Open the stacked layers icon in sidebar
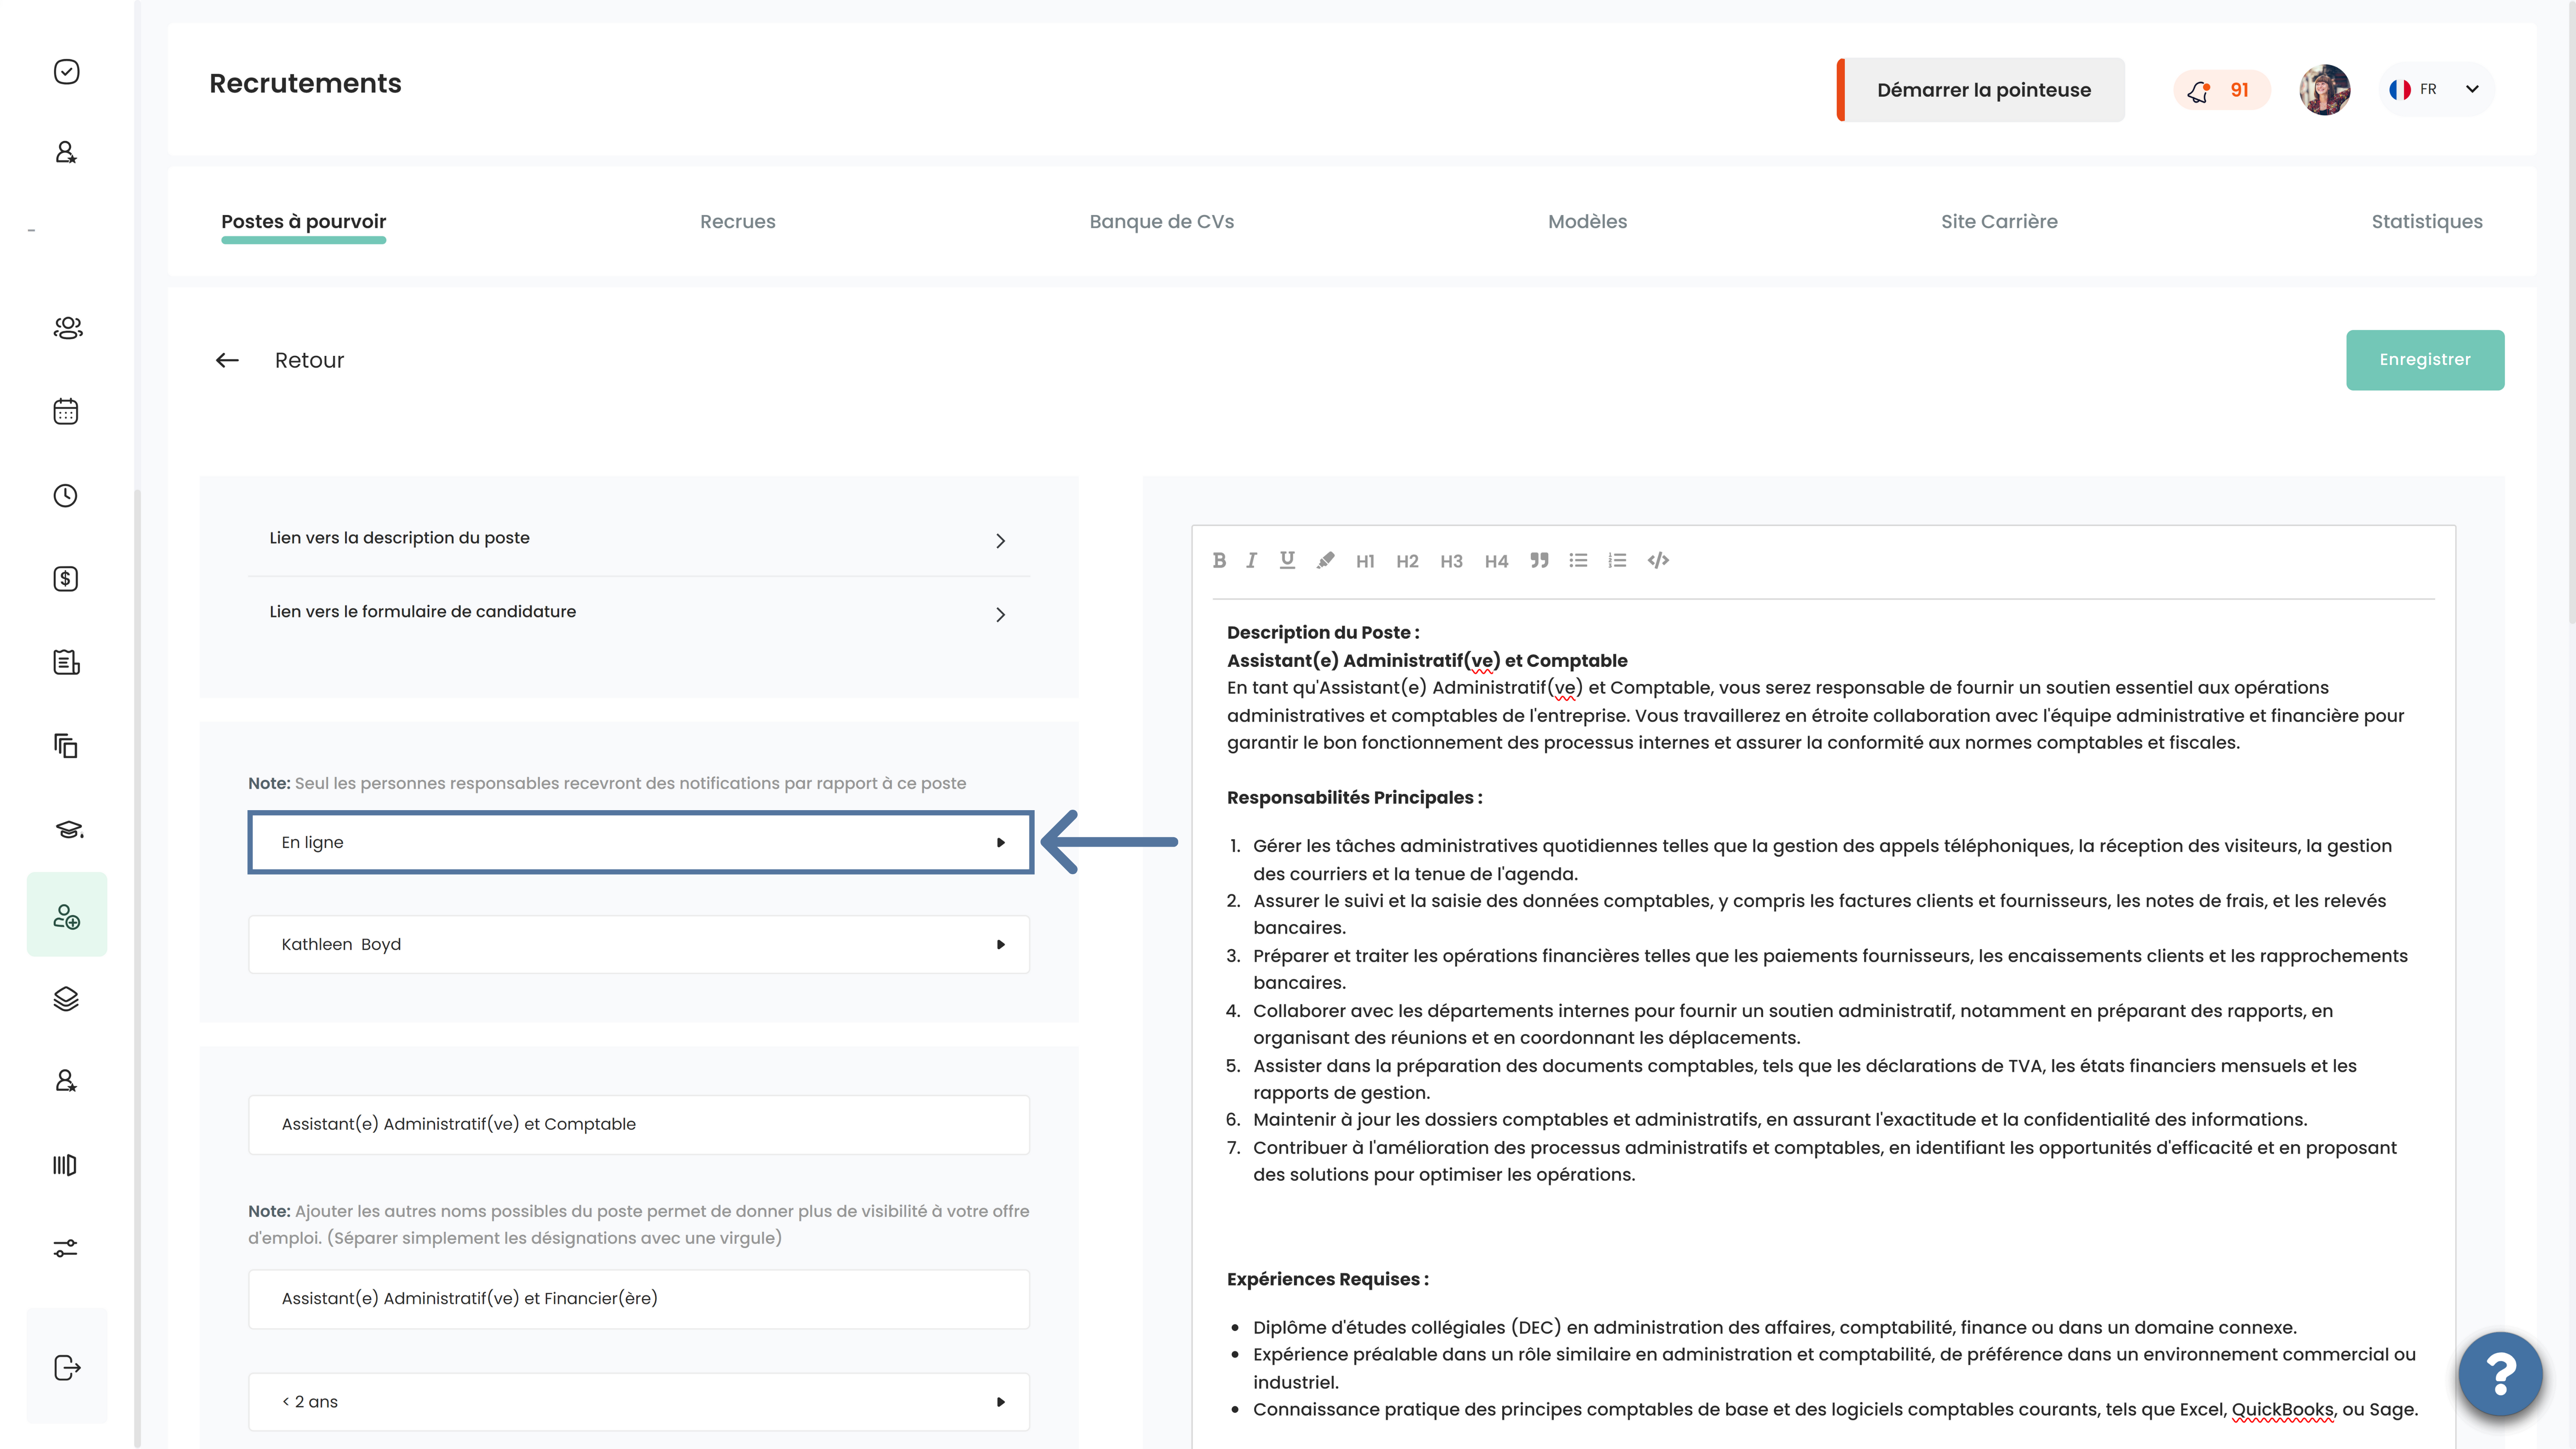Image resolution: width=2576 pixels, height=1449 pixels. [66, 999]
